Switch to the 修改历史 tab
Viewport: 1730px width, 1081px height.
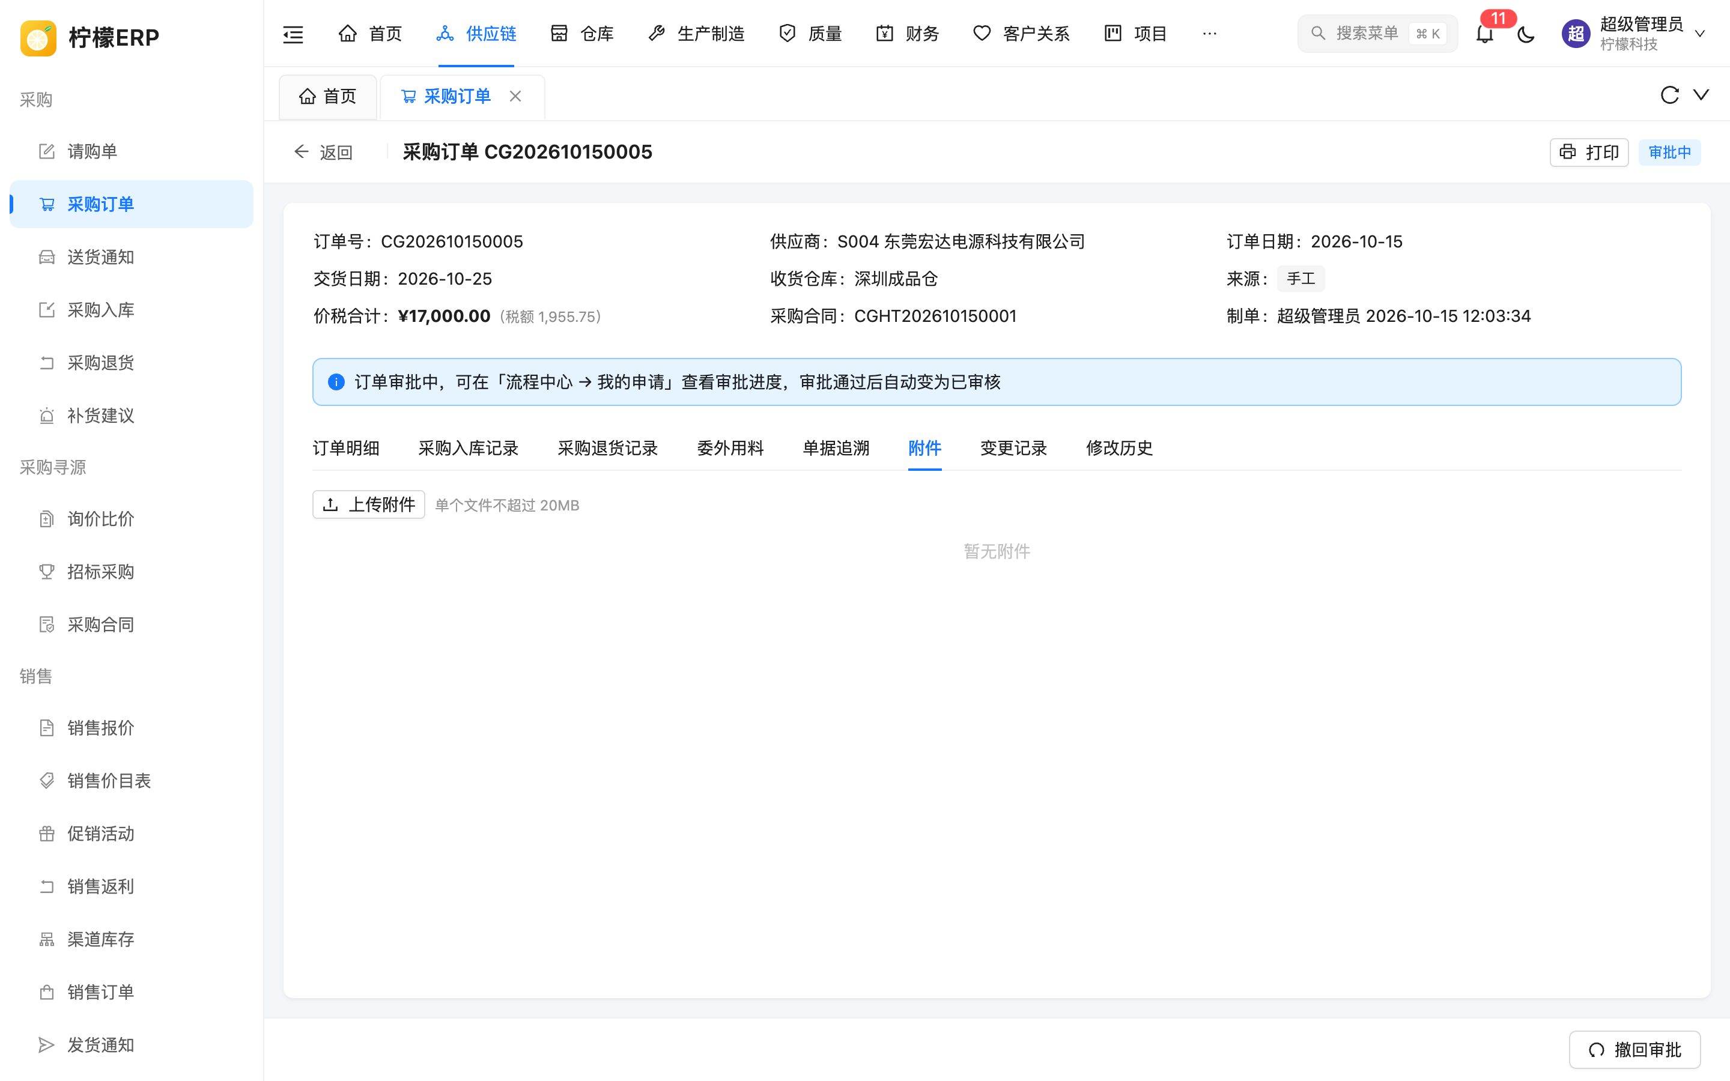pos(1118,448)
